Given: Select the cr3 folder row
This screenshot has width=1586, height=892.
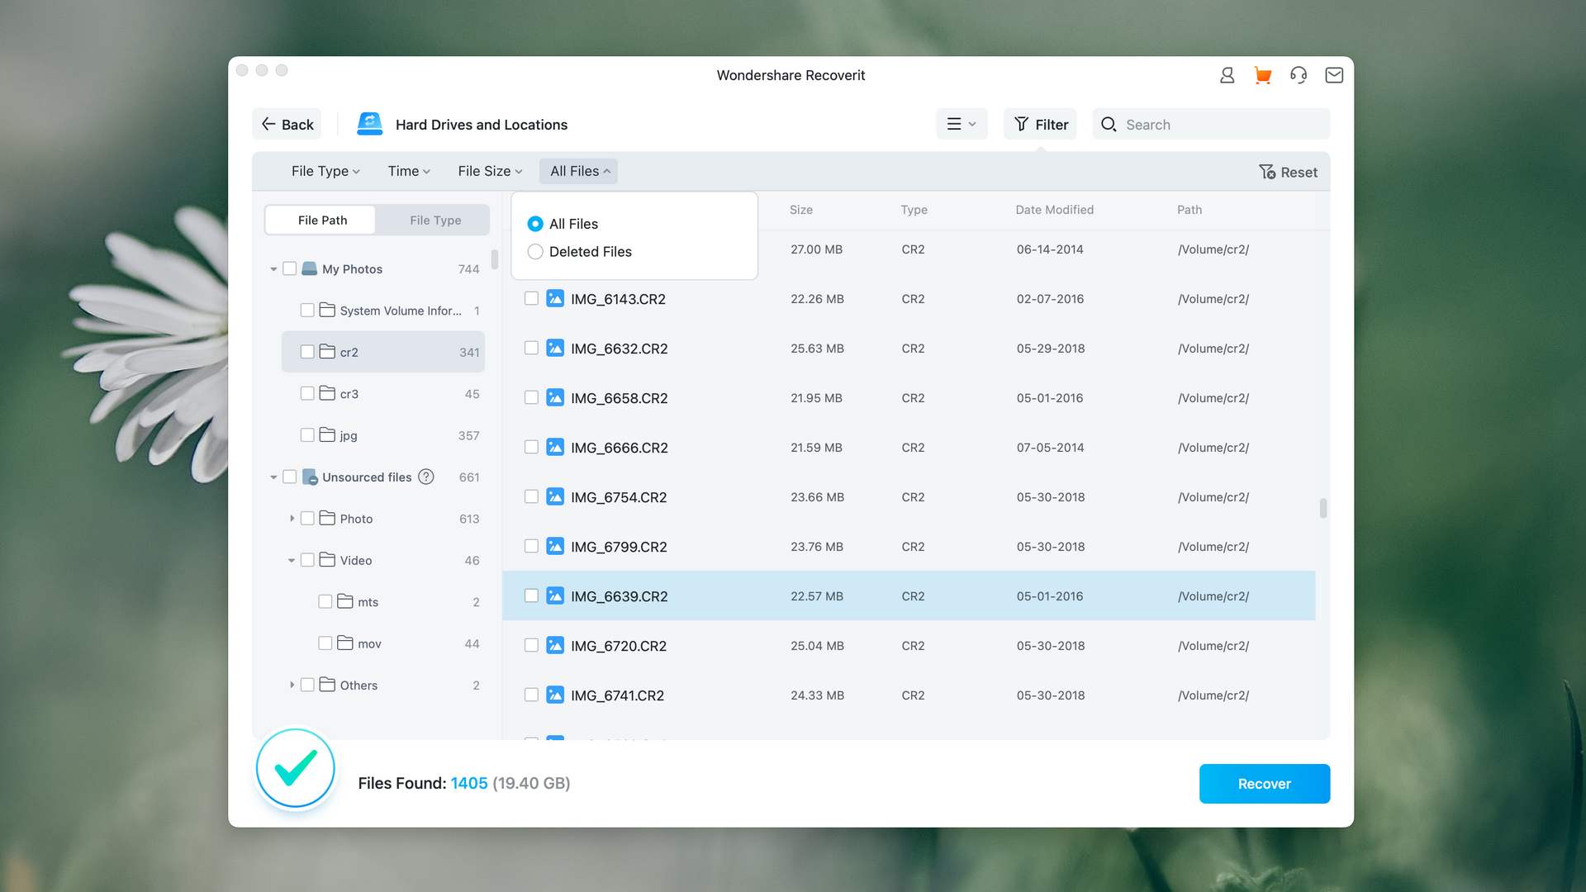Looking at the screenshot, I should 382,394.
